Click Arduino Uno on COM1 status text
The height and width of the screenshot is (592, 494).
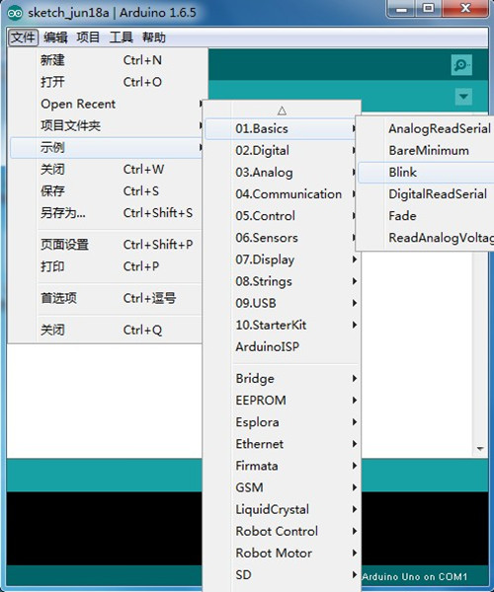[x=415, y=576]
